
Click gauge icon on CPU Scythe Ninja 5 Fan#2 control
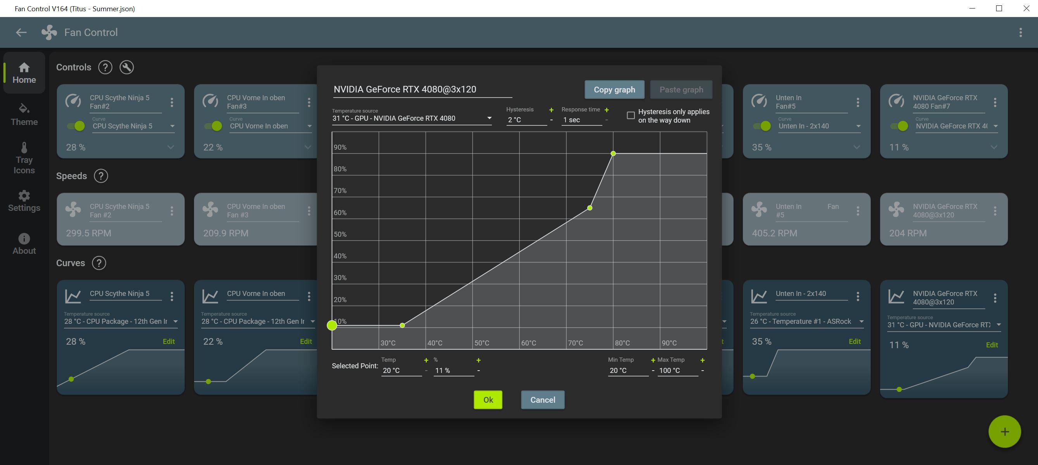73,101
